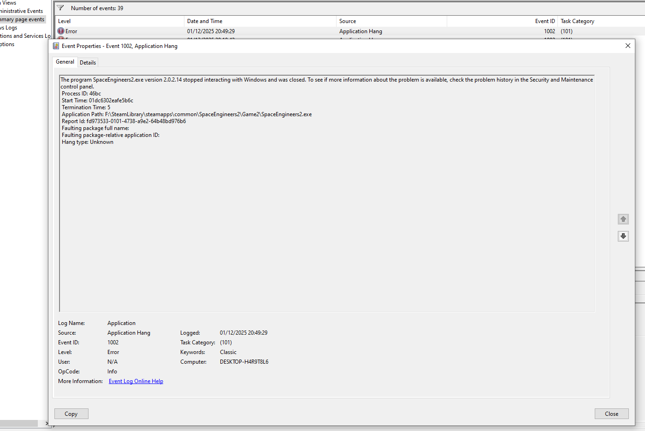This screenshot has width=645, height=431.
Task: Select Summary page events tree node
Action: point(22,19)
